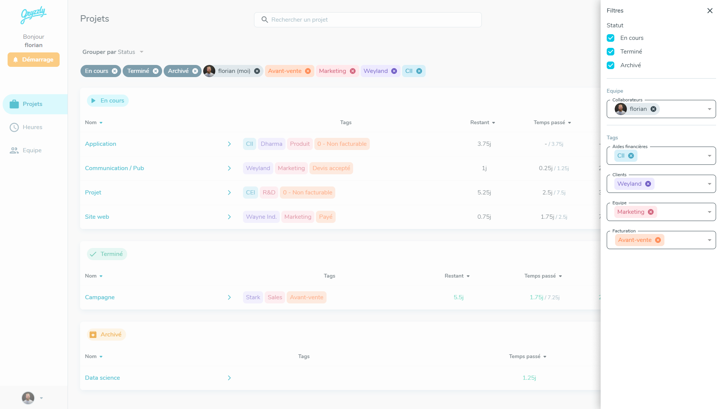The height and width of the screenshot is (409, 721).
Task: Click the Démarrage button
Action: (33, 60)
